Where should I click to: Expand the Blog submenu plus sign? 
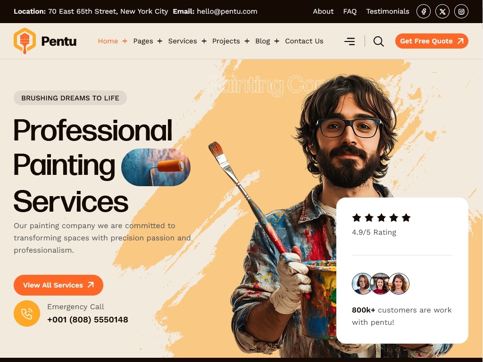point(276,41)
